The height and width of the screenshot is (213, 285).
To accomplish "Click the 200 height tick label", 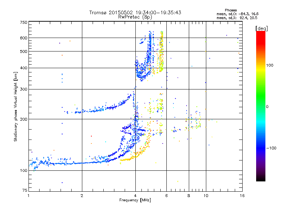I will coord(24,119).
